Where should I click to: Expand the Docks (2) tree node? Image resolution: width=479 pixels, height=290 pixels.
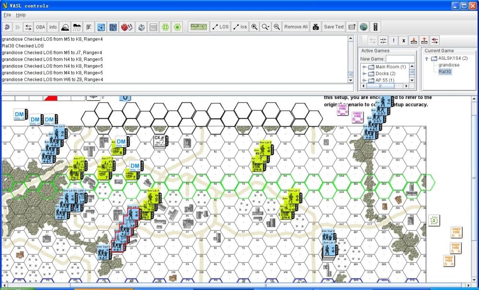tap(365, 74)
